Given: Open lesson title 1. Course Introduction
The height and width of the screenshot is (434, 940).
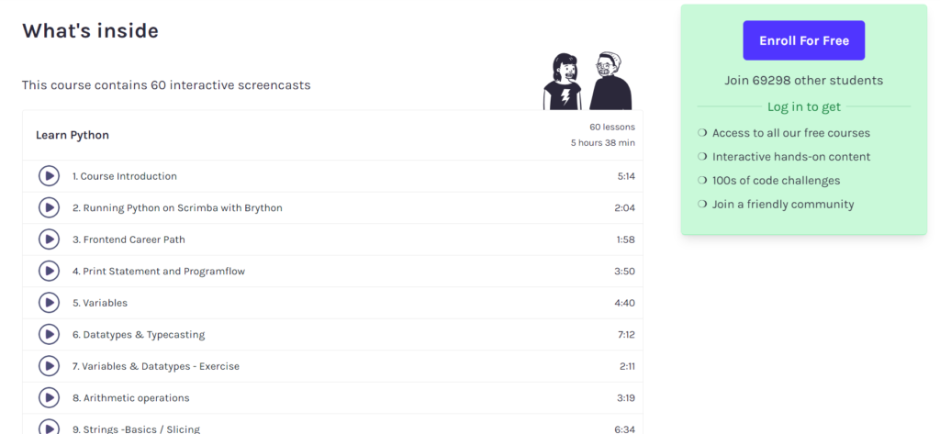Looking at the screenshot, I should (125, 176).
